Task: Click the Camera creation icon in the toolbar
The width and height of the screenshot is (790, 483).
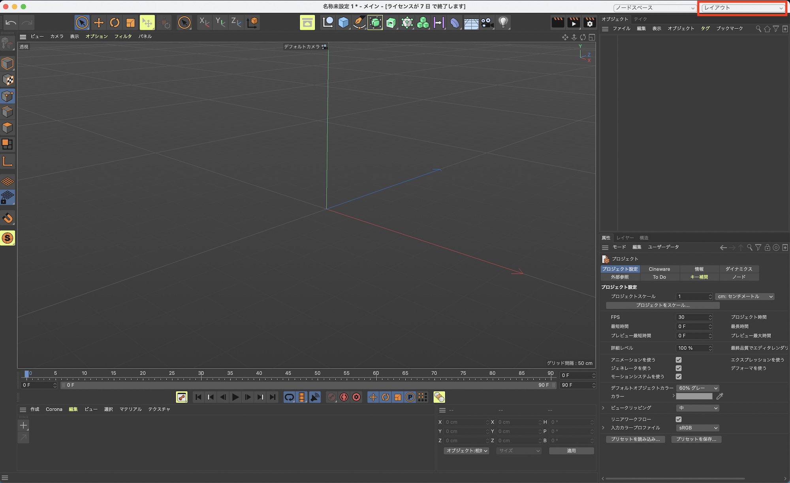Action: [x=487, y=22]
